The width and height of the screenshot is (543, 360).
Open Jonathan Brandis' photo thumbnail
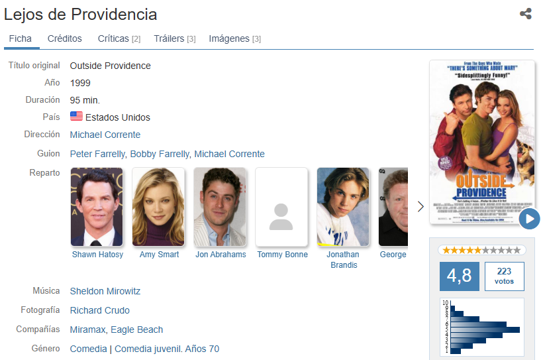[x=343, y=207]
